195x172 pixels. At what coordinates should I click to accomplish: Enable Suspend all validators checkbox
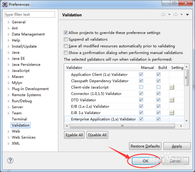click(66, 39)
